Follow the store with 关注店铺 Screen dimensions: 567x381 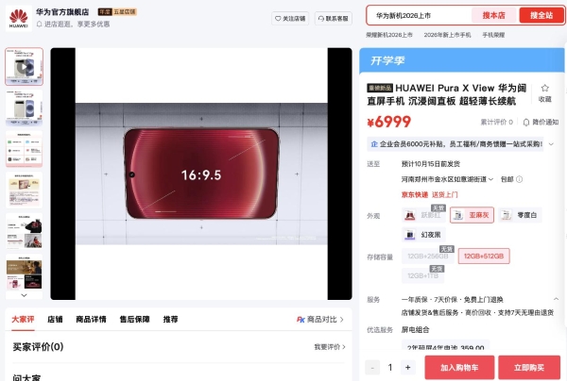290,19
